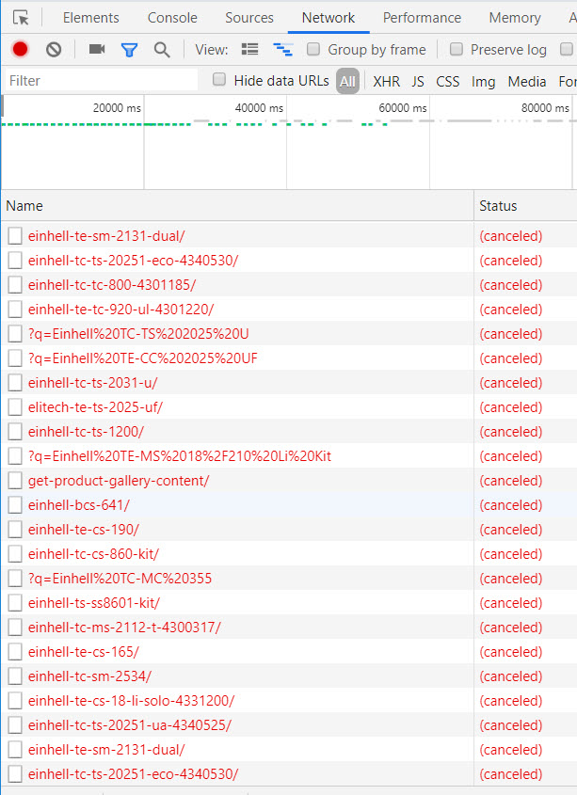Select the Network tab
The image size is (577, 795).
point(329,18)
